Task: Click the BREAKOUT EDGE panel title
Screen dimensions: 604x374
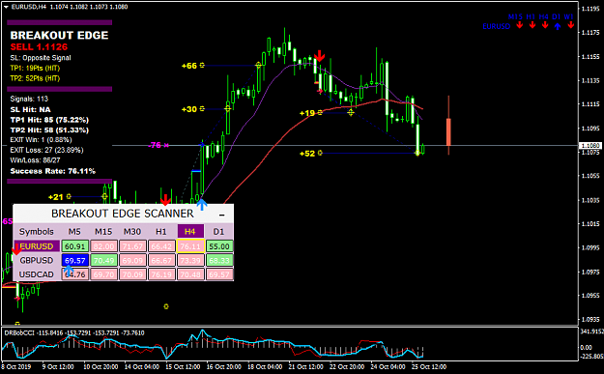Action: pos(59,36)
